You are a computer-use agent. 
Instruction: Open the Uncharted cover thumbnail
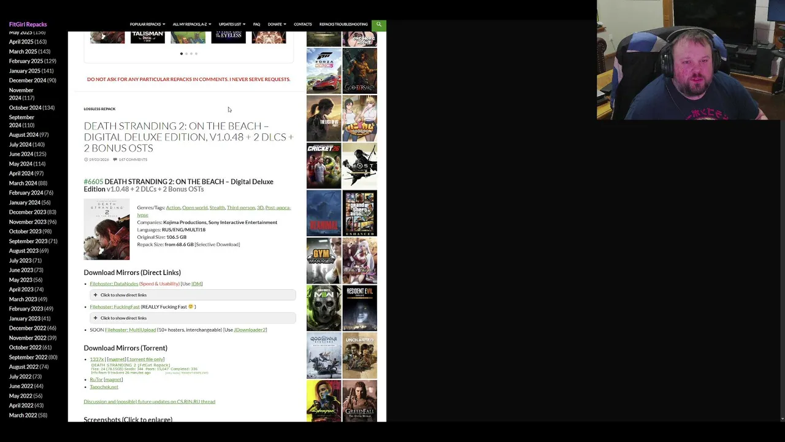(x=359, y=355)
